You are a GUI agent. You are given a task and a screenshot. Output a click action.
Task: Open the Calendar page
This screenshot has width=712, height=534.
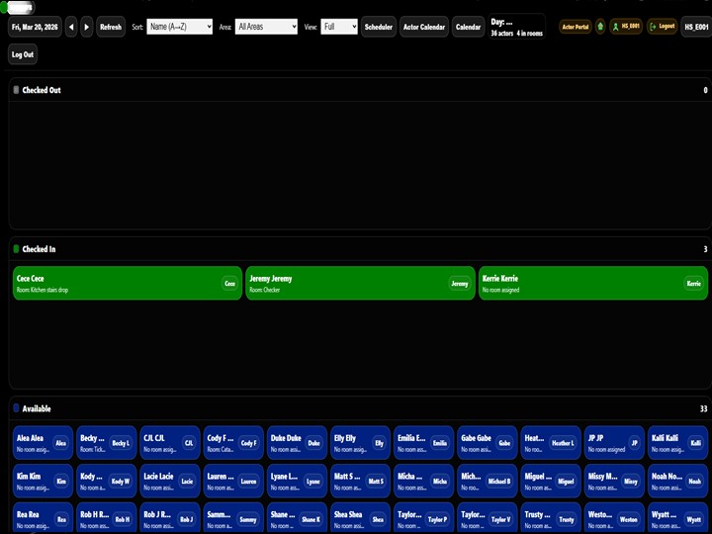click(468, 27)
